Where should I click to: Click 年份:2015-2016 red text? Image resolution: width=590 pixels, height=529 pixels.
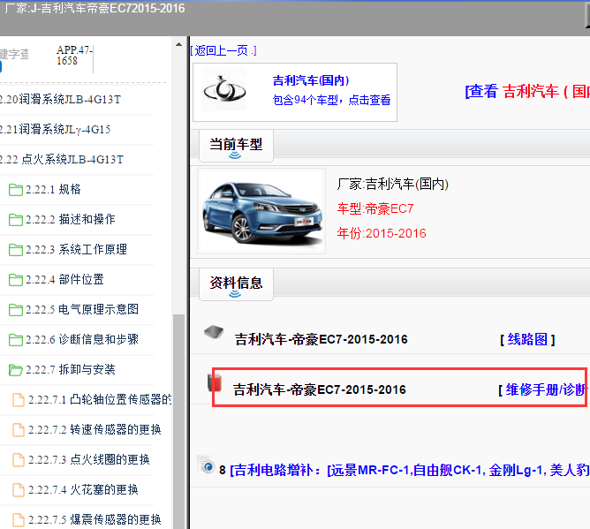tap(382, 234)
